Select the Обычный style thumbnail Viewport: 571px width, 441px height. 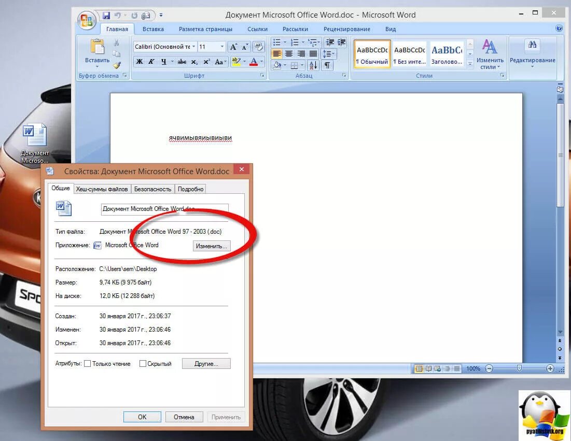[372, 54]
